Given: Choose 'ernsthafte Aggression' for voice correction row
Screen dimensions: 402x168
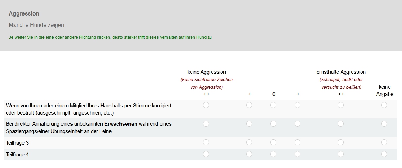Looking at the screenshot, I should tap(341, 105).
